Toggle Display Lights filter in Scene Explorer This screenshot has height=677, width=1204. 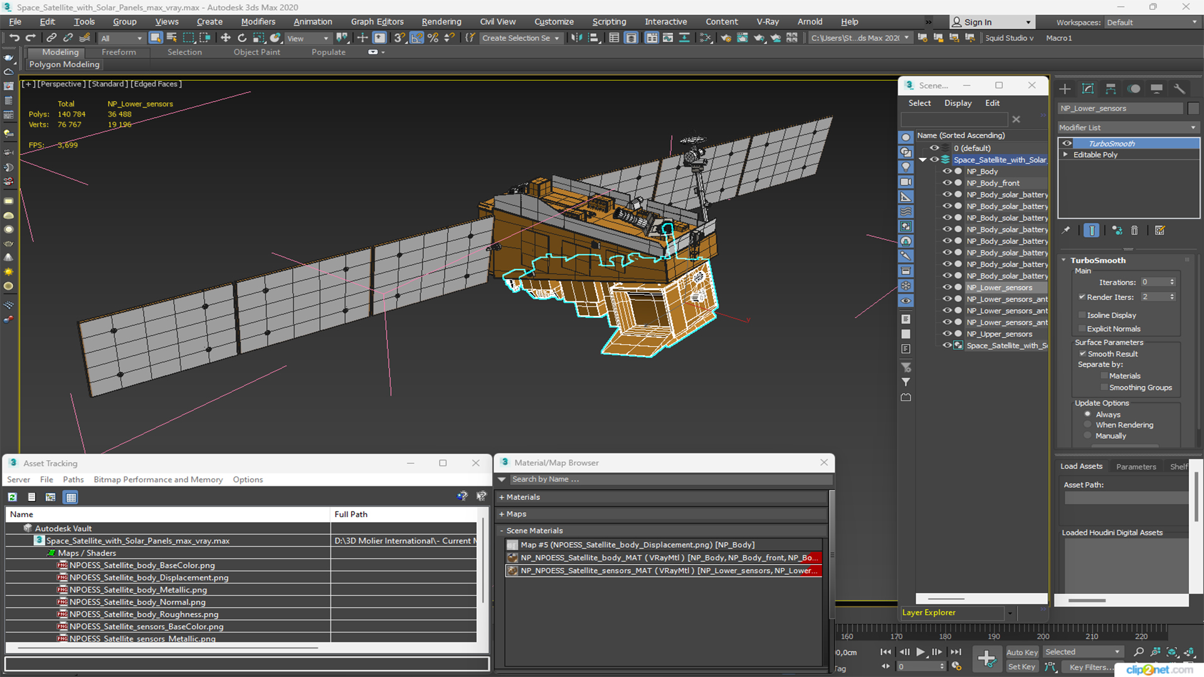[906, 167]
